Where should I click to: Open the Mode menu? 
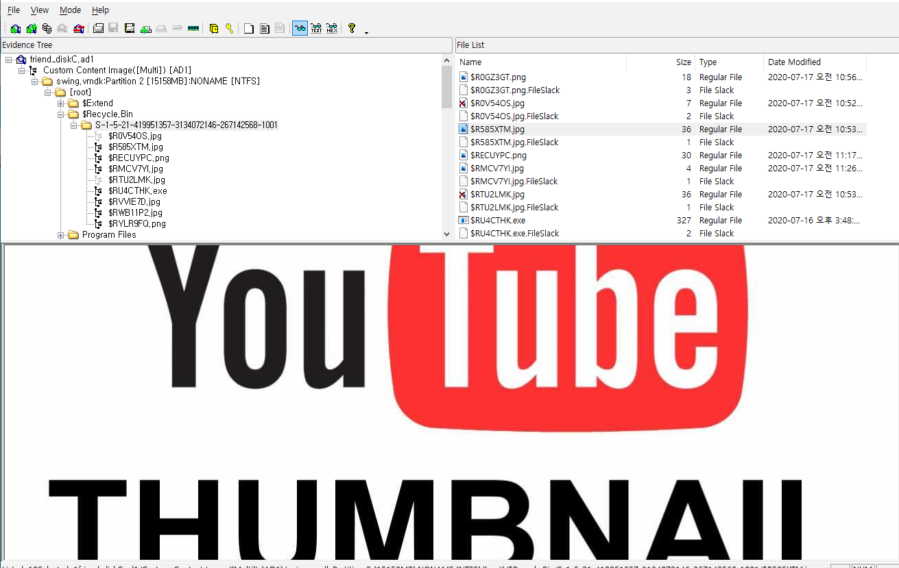[70, 10]
